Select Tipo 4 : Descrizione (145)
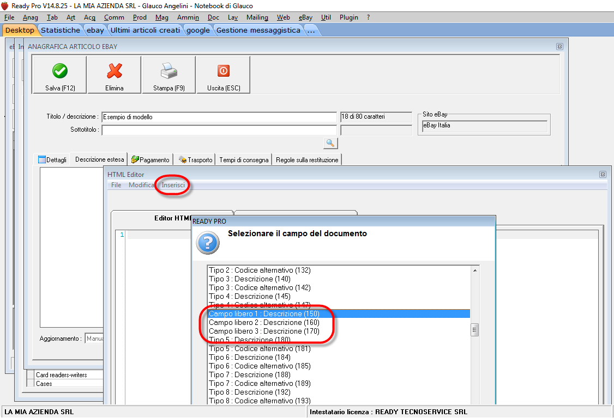Image resolution: width=614 pixels, height=418 pixels. point(339,297)
